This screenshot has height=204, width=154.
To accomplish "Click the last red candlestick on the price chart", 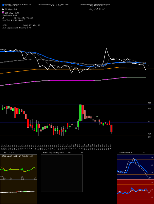I will coord(111,129).
